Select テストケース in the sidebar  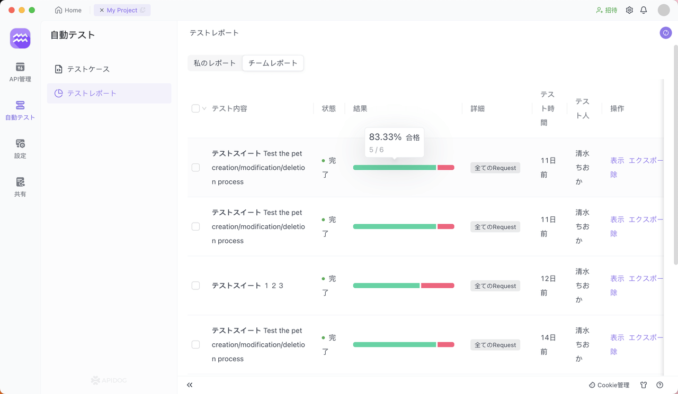(109, 69)
